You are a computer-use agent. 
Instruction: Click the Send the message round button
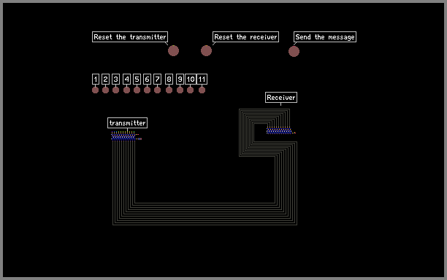pos(294,51)
